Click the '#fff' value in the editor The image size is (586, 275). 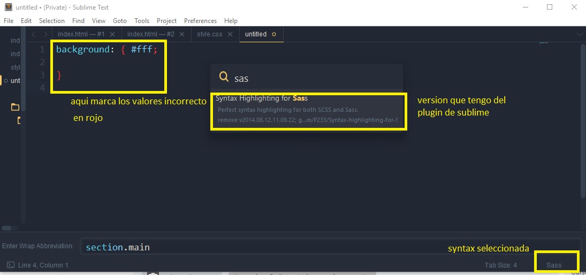click(142, 49)
